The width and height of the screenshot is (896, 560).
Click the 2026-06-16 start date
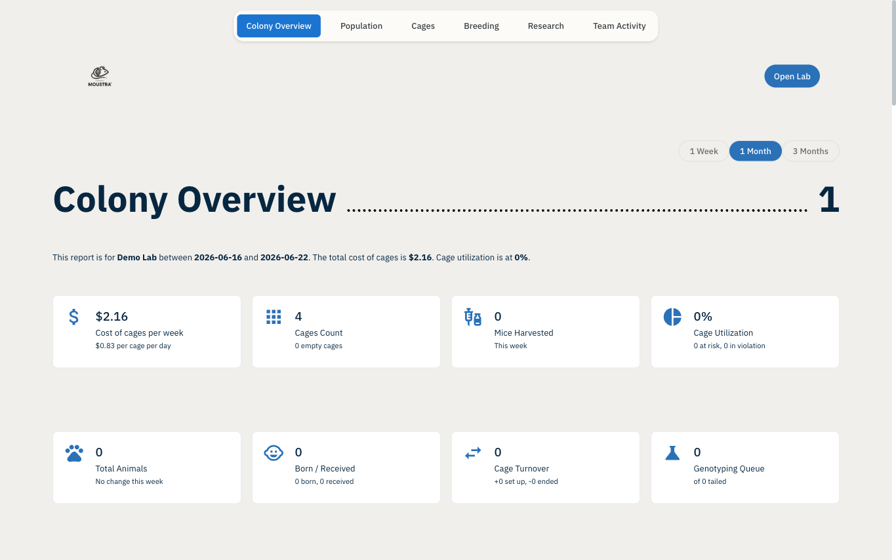218,258
